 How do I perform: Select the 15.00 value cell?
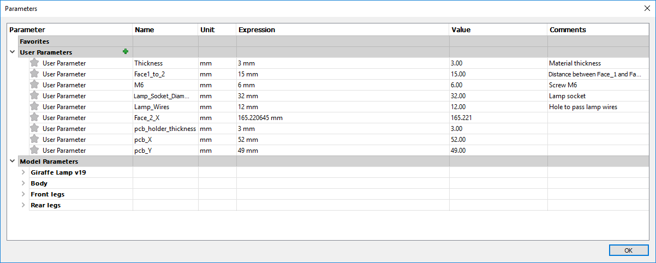[x=498, y=74]
